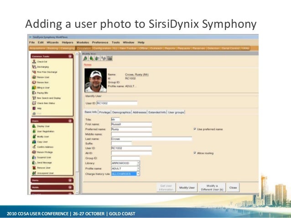
Task: Switch to the Configuration toolbar
Action: coord(102,48)
